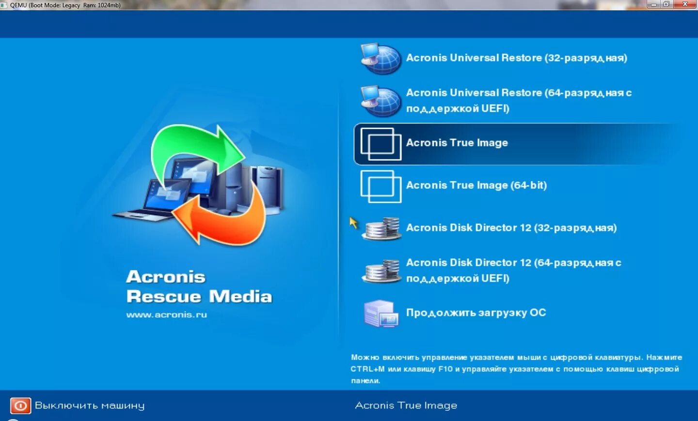698x421 pixels.
Task: Click the overlapping squares icon of highlighted Acronis True Image
Action: 381,144
